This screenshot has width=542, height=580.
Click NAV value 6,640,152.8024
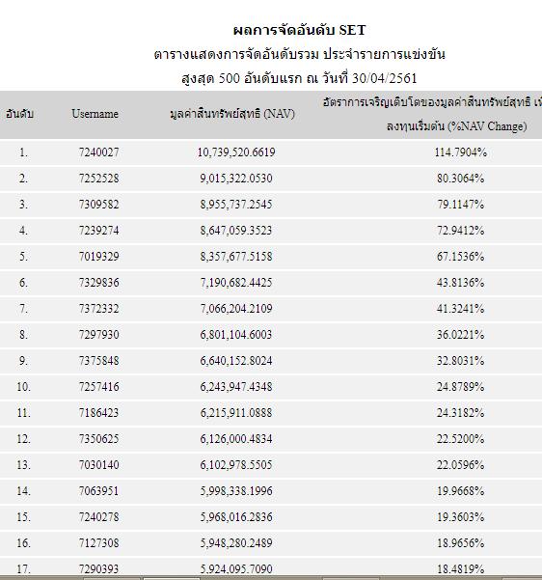pos(236,361)
